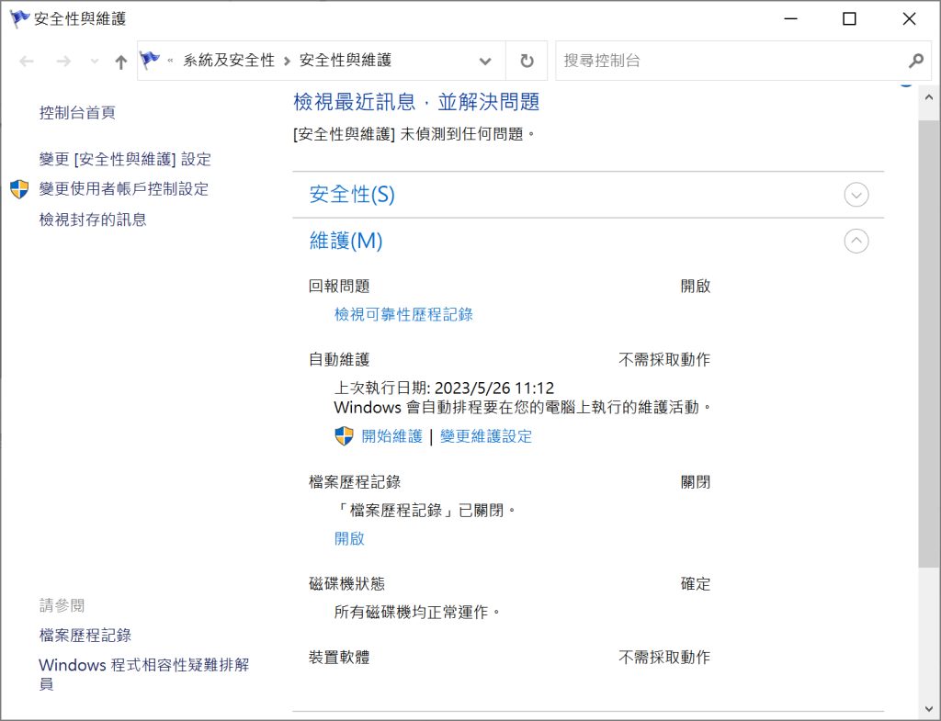Click the scrollbar down arrow
The image size is (941, 721).
pos(929,710)
